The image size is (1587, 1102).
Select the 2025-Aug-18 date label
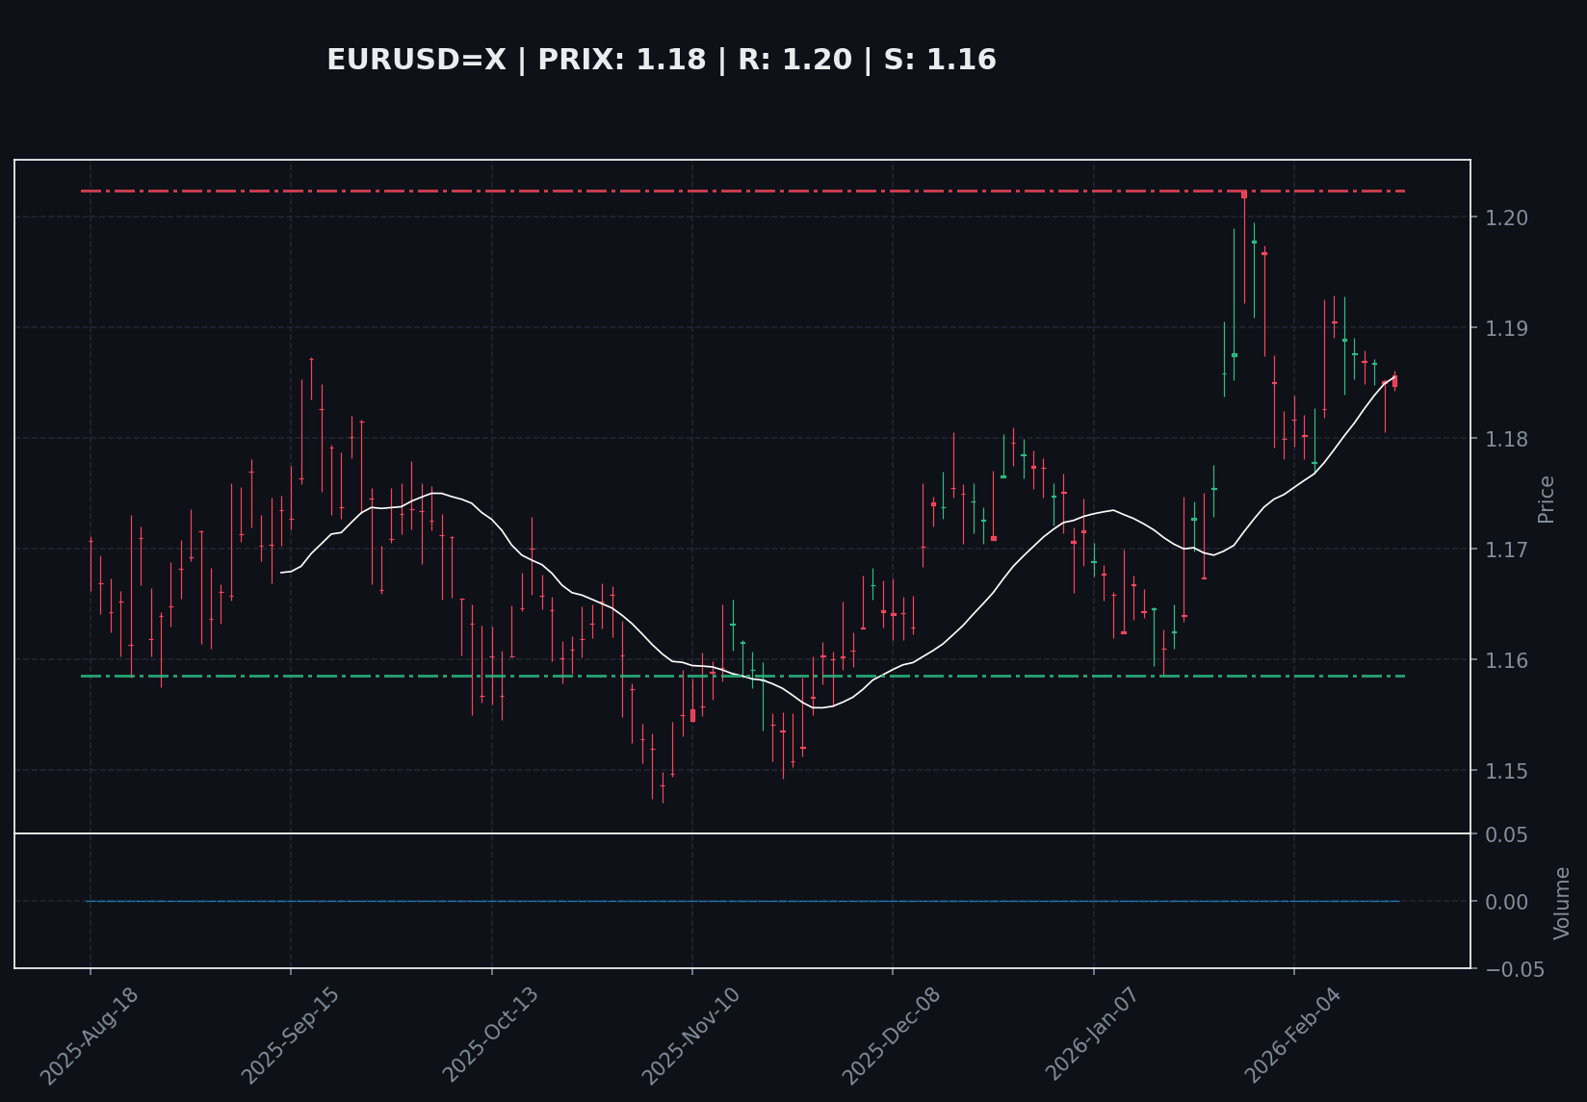tap(90, 1035)
